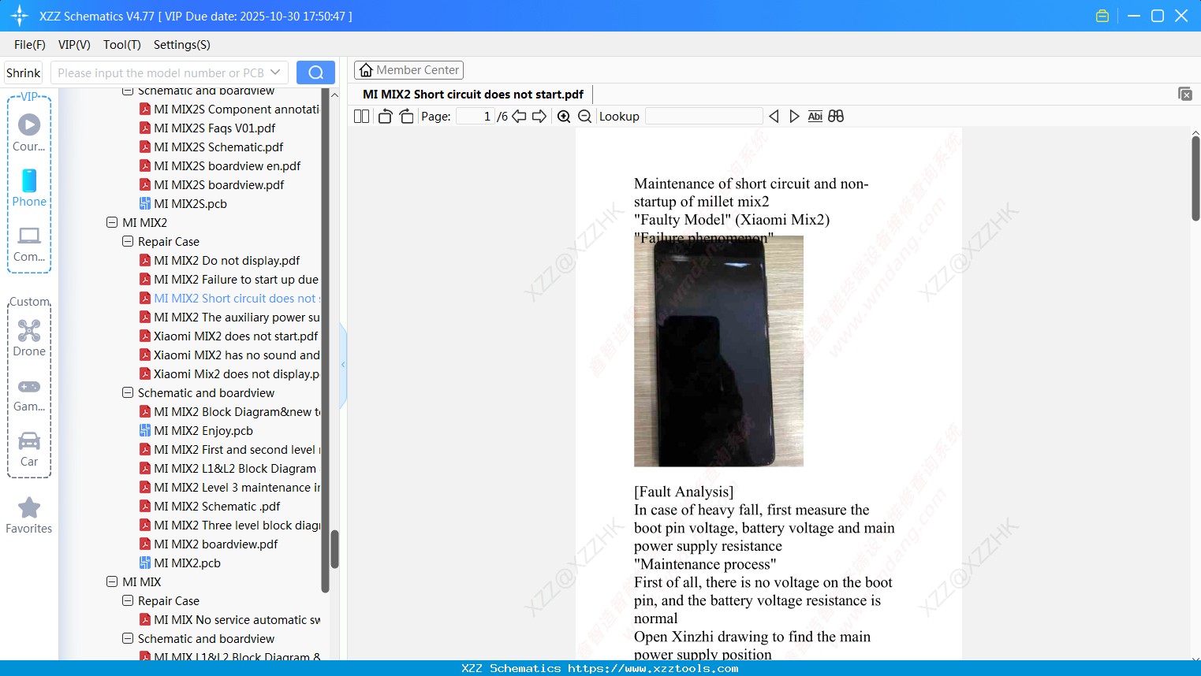Image resolution: width=1201 pixels, height=676 pixels.
Task: Open the Car schematics section
Action: [x=28, y=442]
